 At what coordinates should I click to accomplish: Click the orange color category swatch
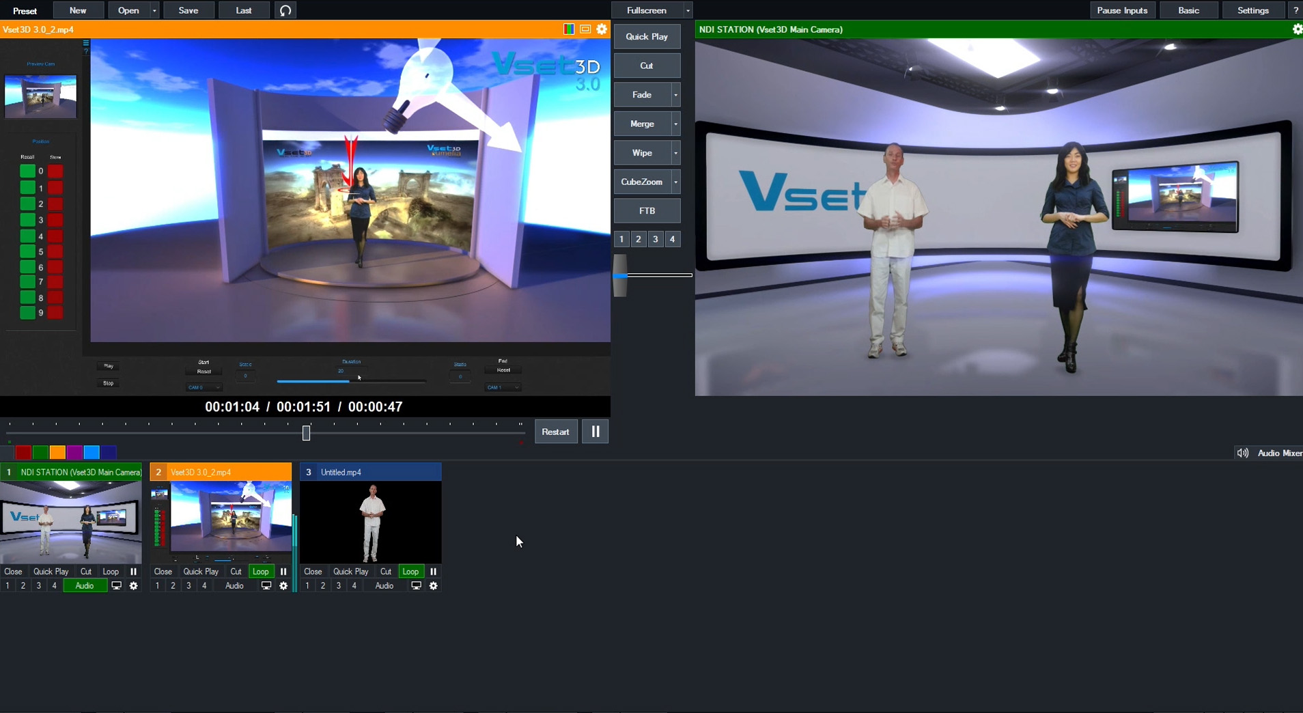57,452
